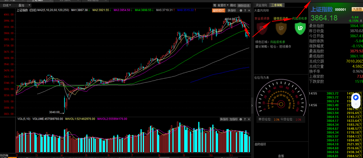363x158 pixels.
Task: Click the 4034.08 high price marker
Action: click(230, 19)
